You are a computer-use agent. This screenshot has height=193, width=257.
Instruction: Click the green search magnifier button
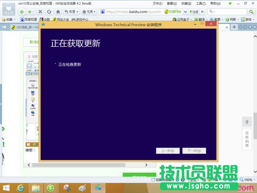[251, 12]
